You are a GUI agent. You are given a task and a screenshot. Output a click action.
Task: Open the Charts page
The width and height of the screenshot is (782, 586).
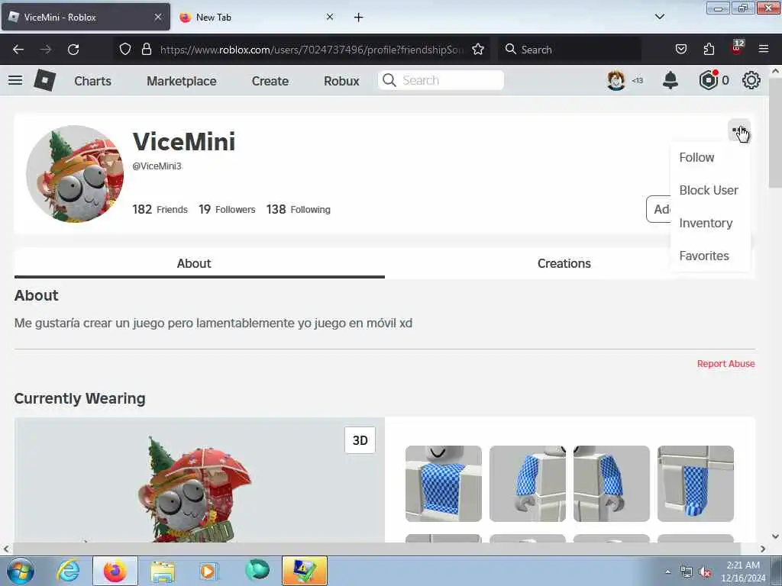92,81
